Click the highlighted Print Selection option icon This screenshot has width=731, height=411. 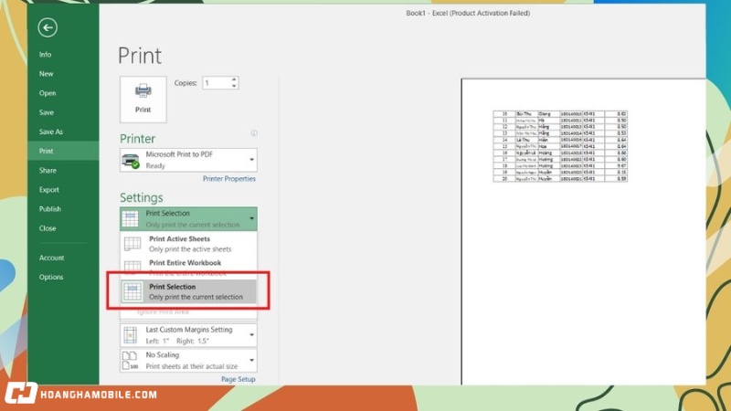tap(132, 291)
